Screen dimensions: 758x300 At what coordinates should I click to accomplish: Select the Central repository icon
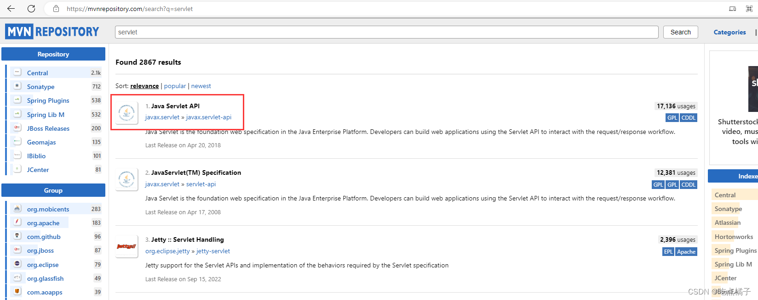(x=17, y=72)
